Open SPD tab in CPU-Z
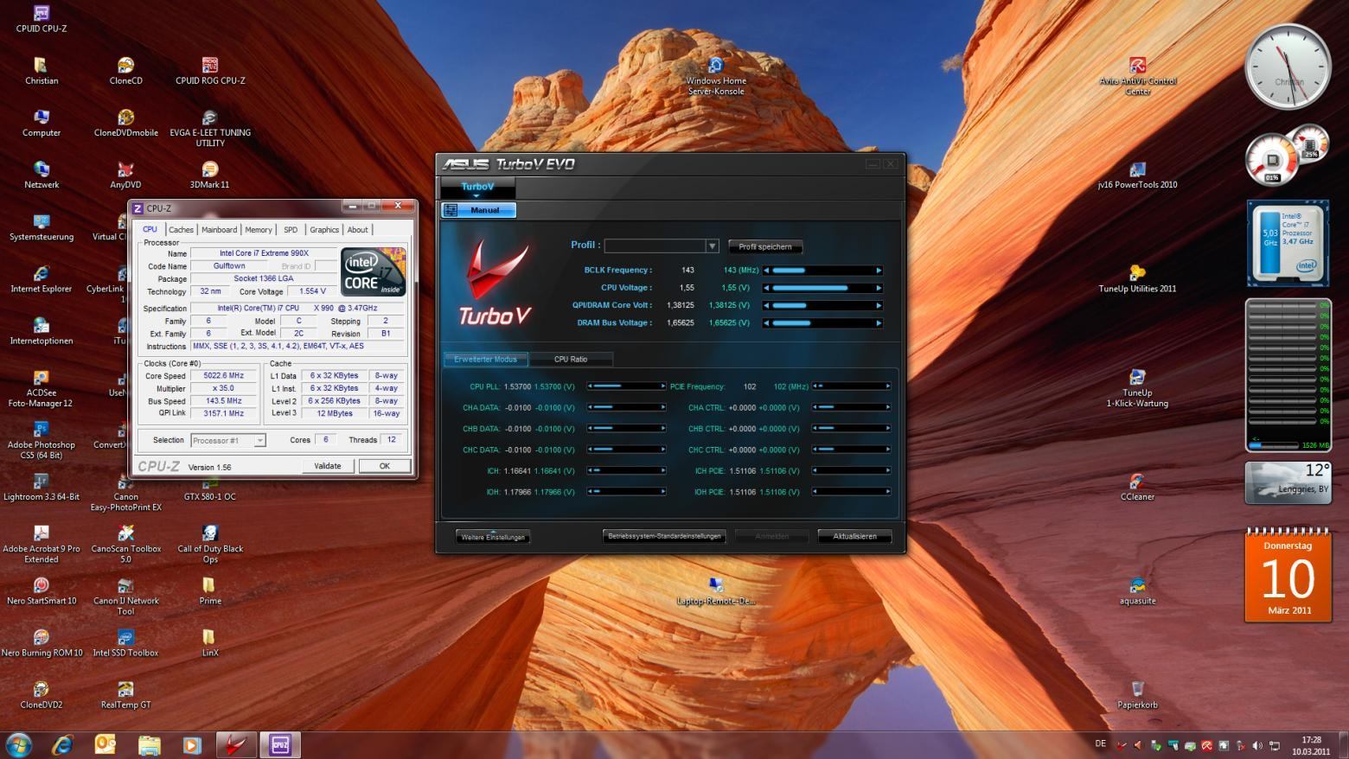 291,229
